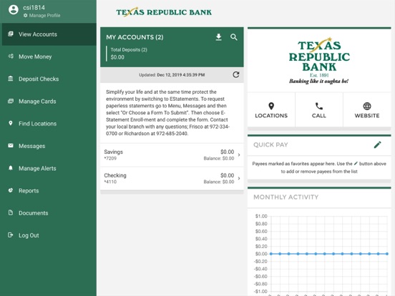Search accounts with the magnifier icon
Viewport: 395px width, 296px height.
[234, 37]
